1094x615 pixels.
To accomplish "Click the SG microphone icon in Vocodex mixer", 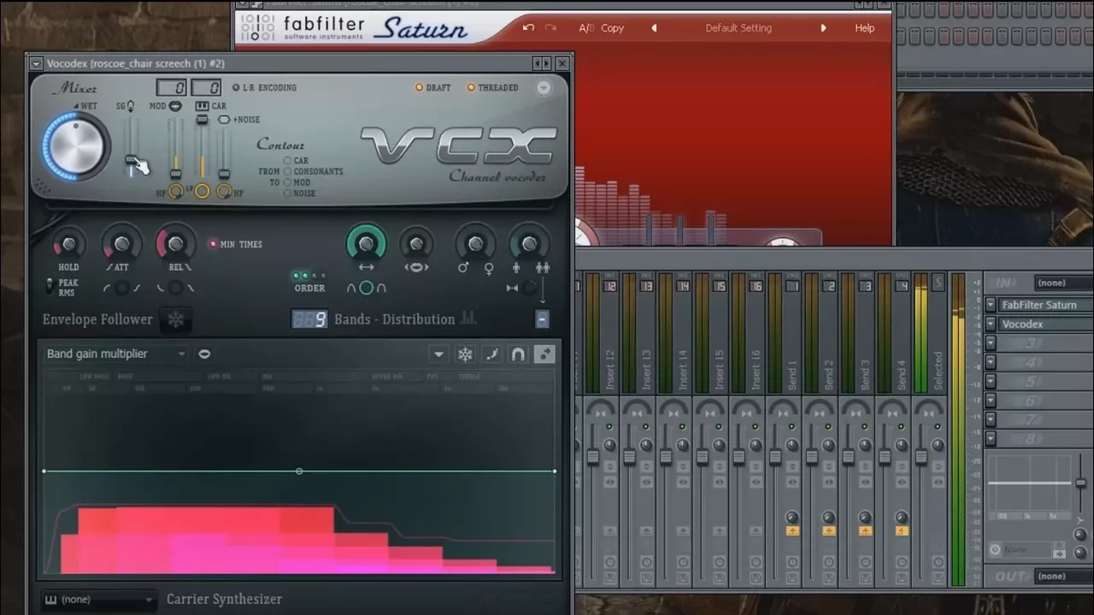I will [x=131, y=106].
